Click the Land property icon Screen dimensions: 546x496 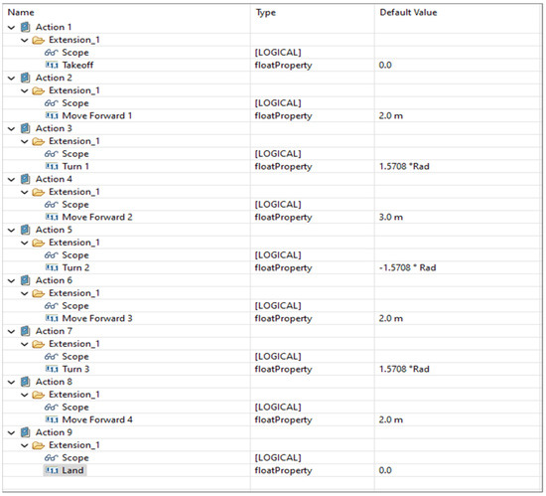[52, 470]
